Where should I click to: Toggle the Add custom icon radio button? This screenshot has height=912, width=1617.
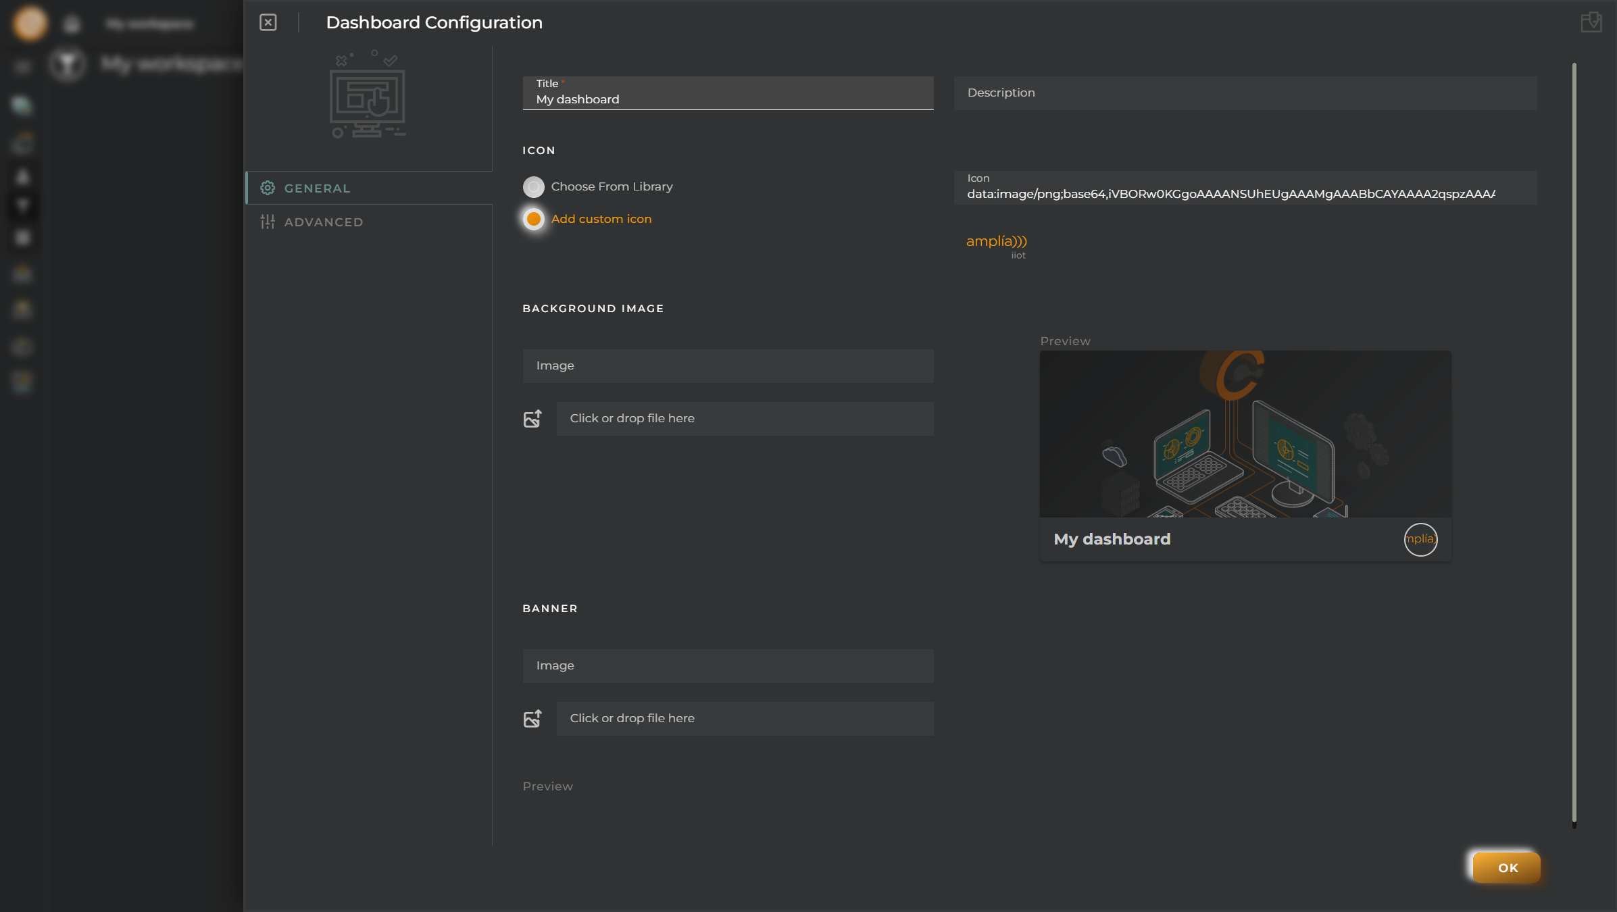[x=534, y=218]
